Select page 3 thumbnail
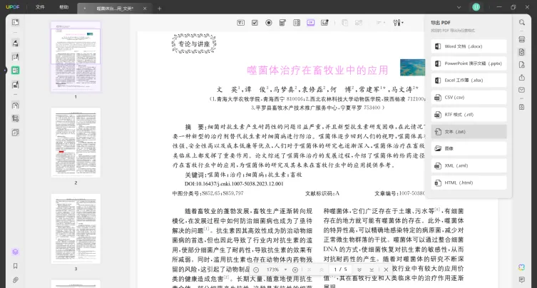Image resolution: width=537 pixels, height=288 pixels. (76, 229)
